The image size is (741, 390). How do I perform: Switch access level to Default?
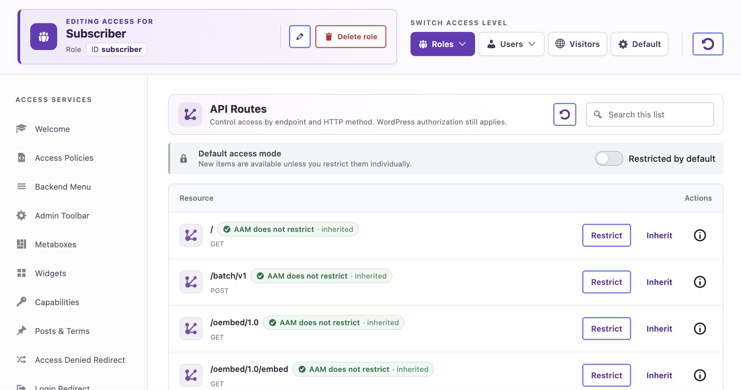(639, 44)
